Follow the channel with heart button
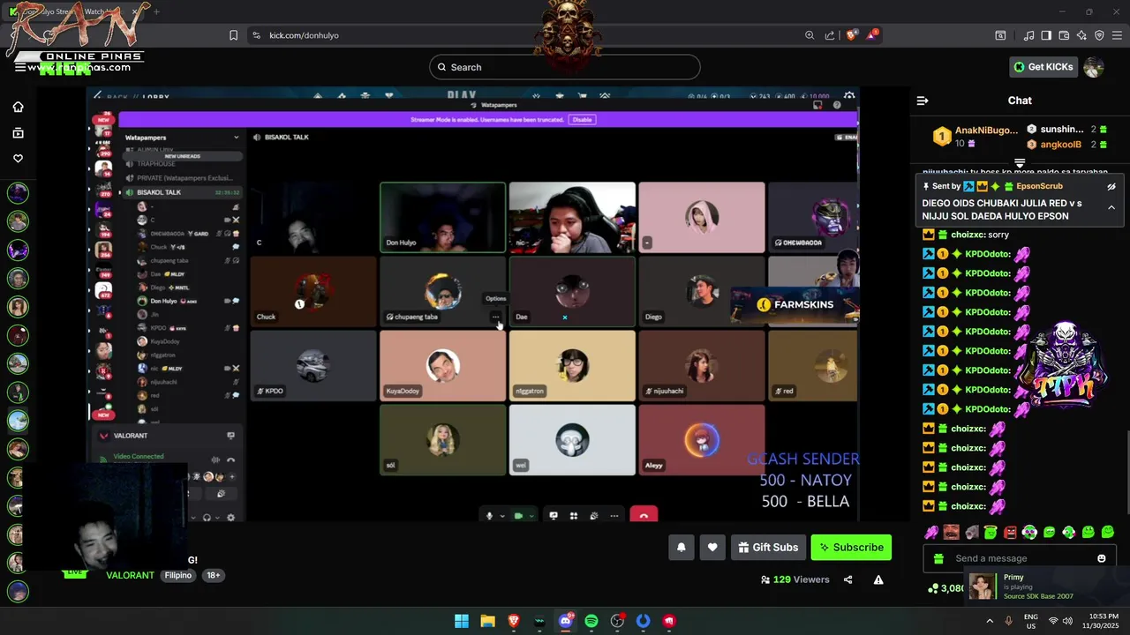 pos(712,547)
